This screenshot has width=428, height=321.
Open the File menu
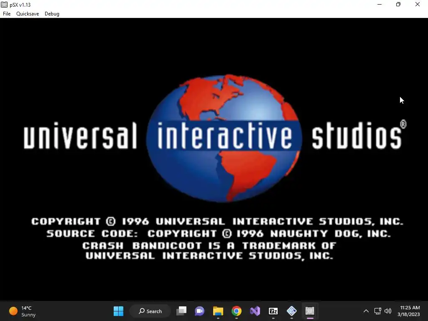7,14
